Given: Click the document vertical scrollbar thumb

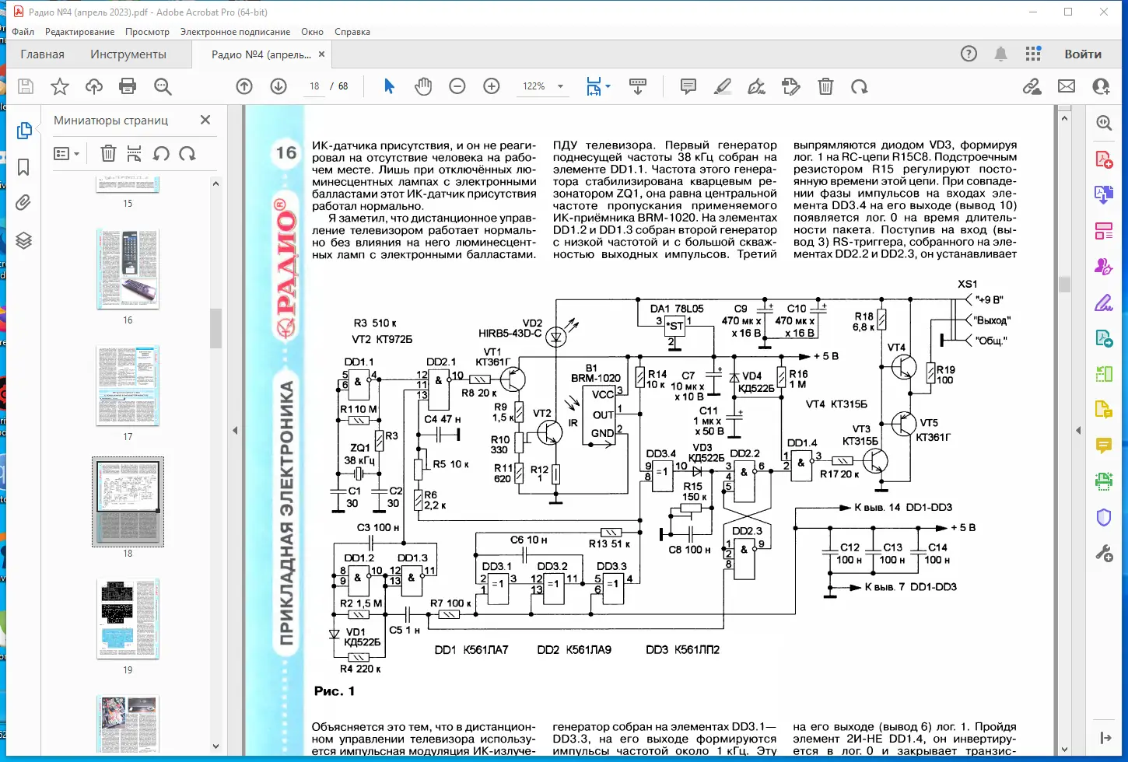Looking at the screenshot, I should (1064, 285).
